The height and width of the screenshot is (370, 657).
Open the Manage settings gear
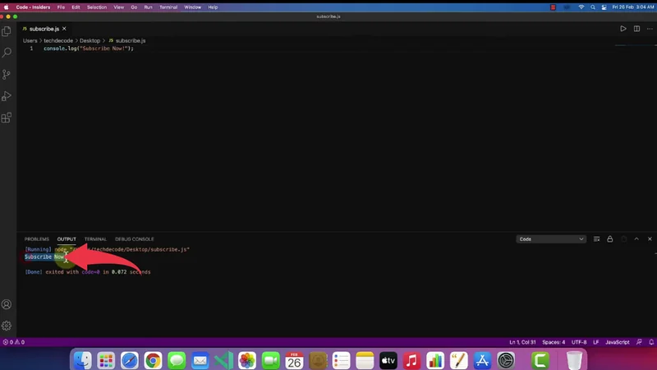(x=7, y=326)
